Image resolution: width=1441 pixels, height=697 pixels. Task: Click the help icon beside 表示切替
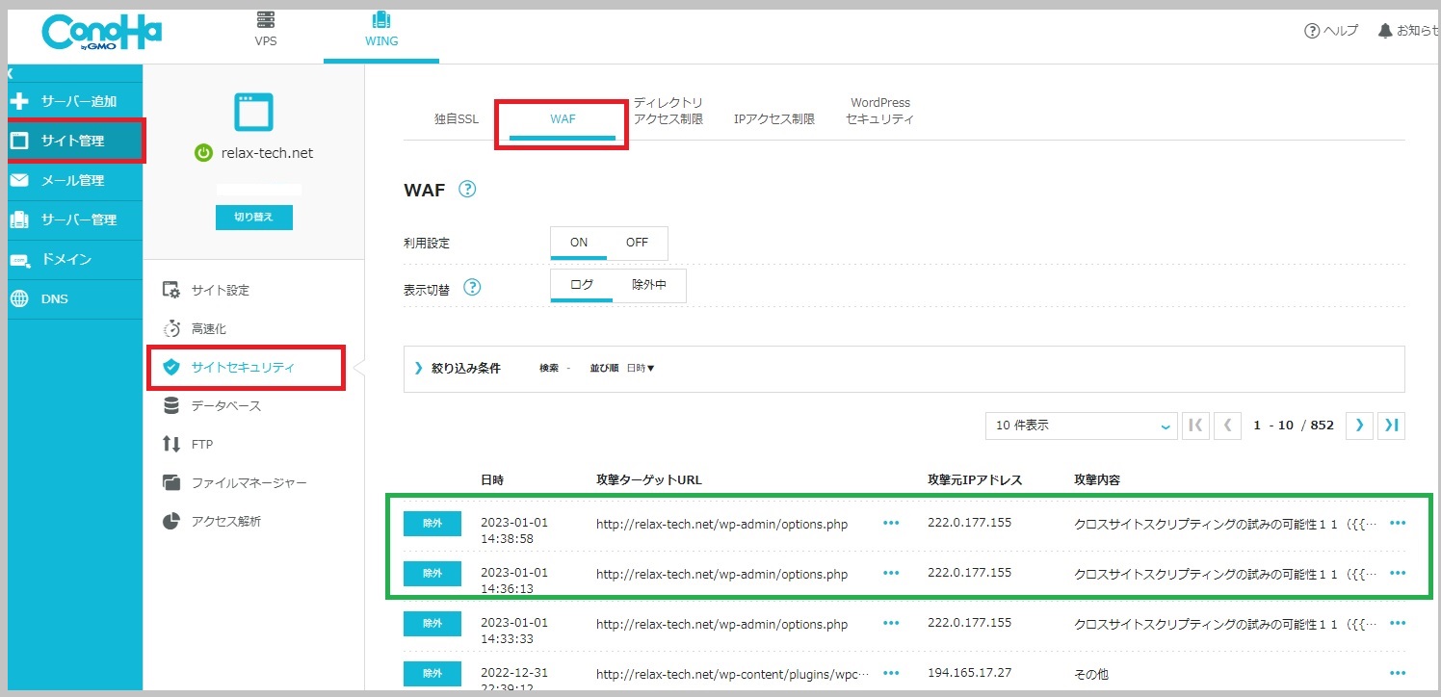pyautogui.click(x=472, y=287)
